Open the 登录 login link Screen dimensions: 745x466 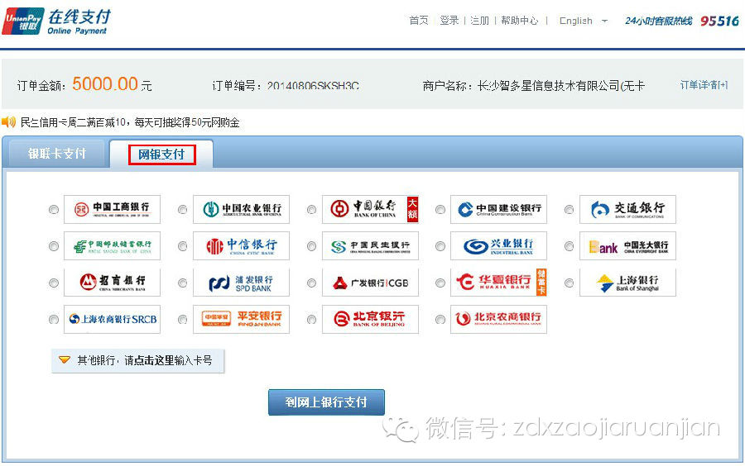(449, 21)
